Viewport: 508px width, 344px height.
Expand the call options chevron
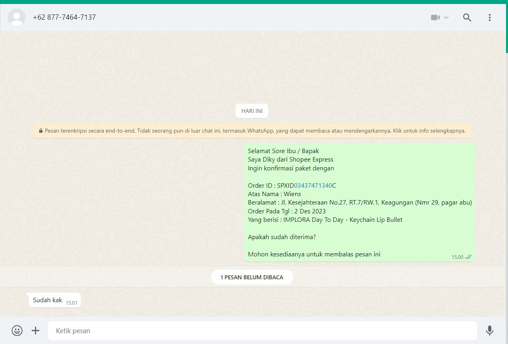click(446, 18)
